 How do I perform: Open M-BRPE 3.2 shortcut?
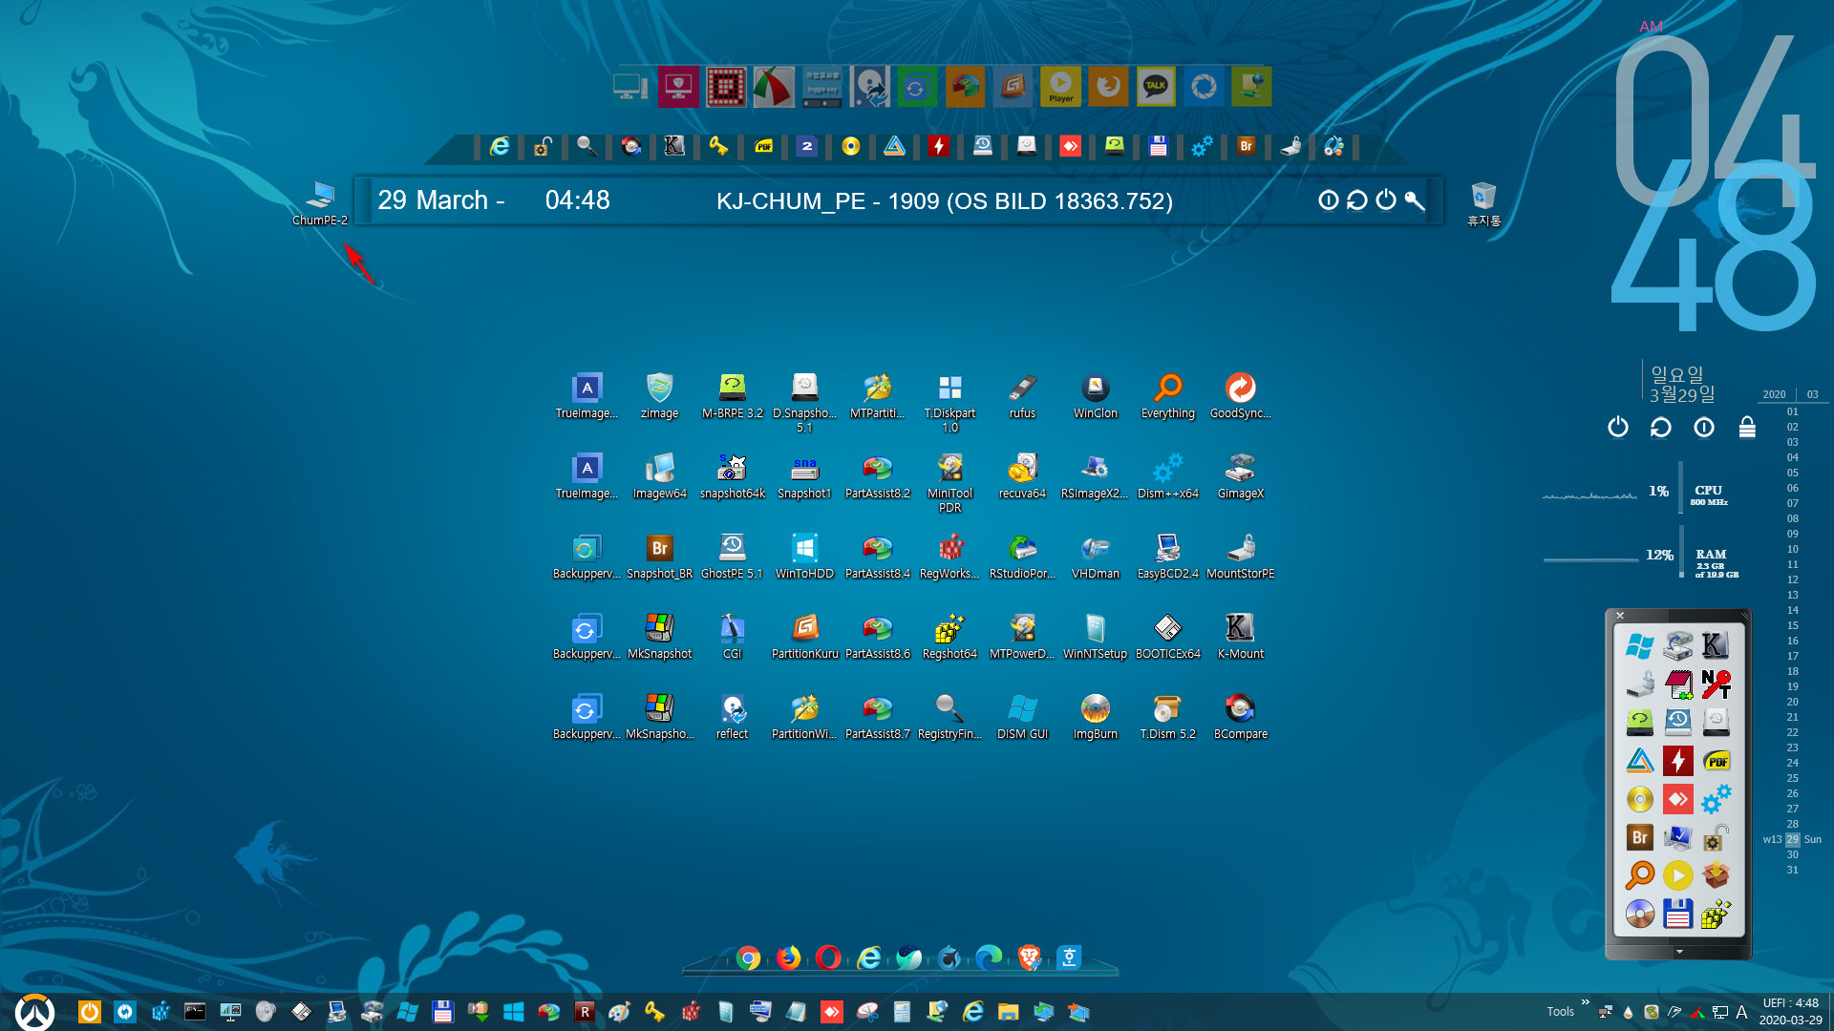tap(732, 395)
